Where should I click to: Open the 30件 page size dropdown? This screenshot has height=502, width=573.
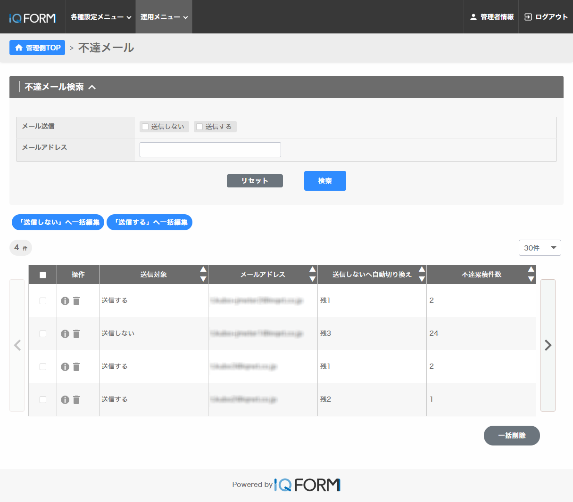pyautogui.click(x=540, y=248)
